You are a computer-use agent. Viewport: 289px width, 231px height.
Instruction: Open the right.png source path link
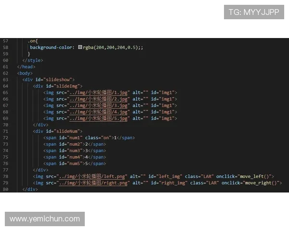click(93, 183)
